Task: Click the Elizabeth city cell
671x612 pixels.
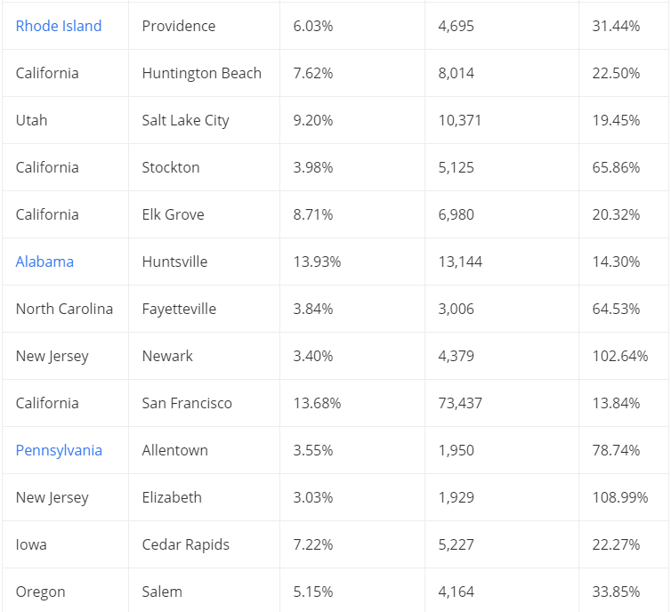Action: (x=172, y=497)
